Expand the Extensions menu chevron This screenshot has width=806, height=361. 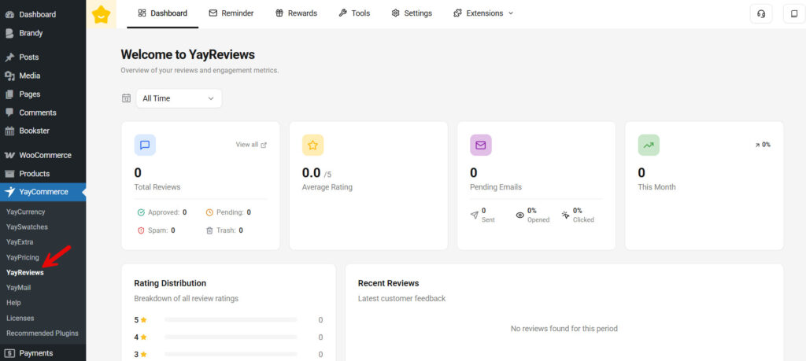point(511,13)
